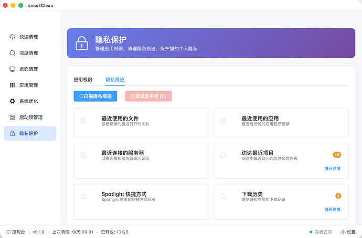
Task: Enable the 最近连接的服务器 checkbox
Action: (x=83, y=155)
